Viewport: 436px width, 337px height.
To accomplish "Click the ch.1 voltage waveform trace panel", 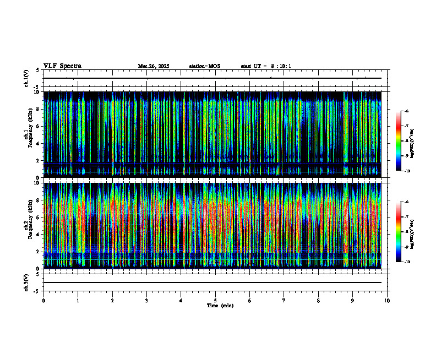I will click(215, 78).
